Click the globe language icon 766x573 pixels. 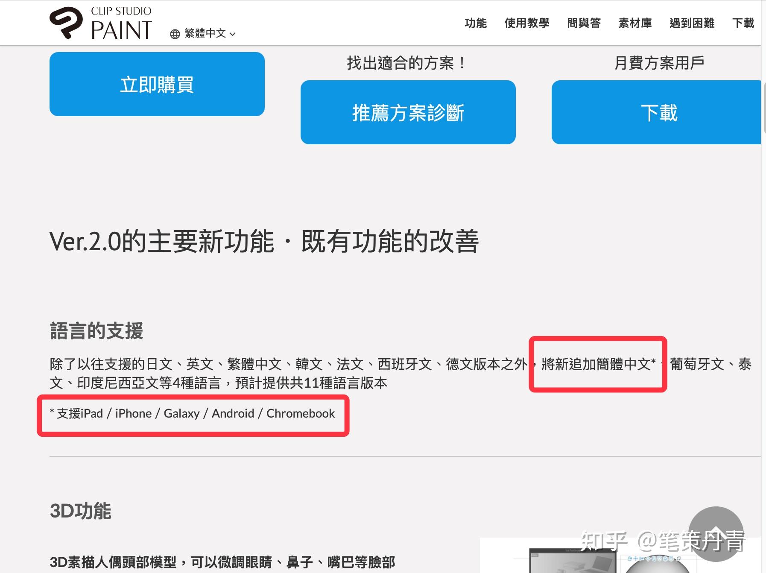pyautogui.click(x=175, y=34)
